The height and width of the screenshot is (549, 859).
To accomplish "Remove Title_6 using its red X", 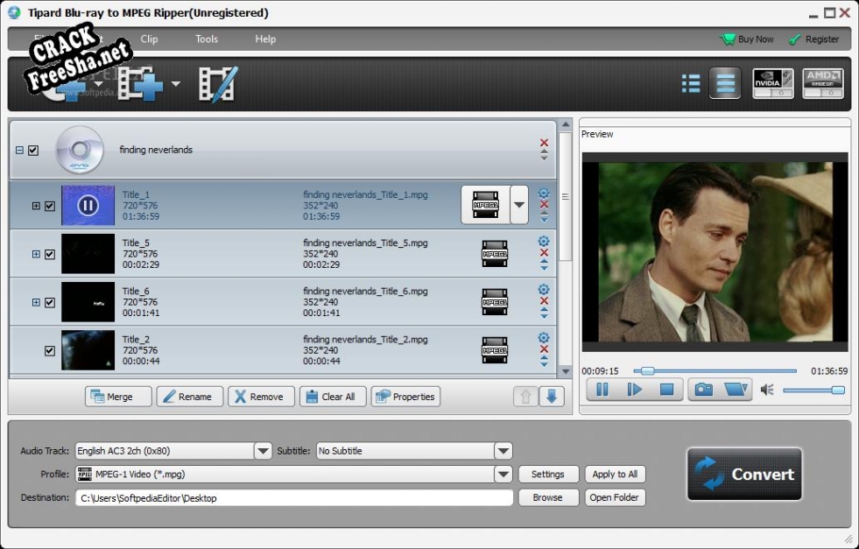I will point(544,300).
